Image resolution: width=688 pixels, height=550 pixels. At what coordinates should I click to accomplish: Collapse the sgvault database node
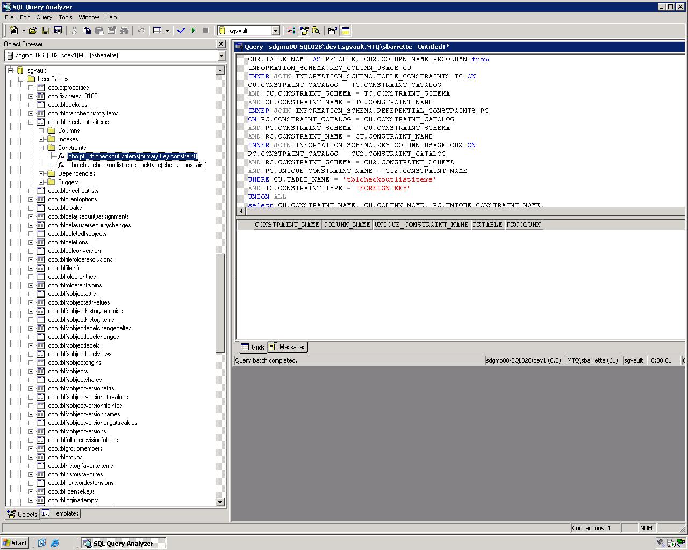10,70
